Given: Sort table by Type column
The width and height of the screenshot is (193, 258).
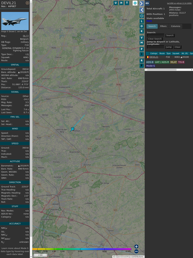Looking at the screenshot, I should click(168, 53).
